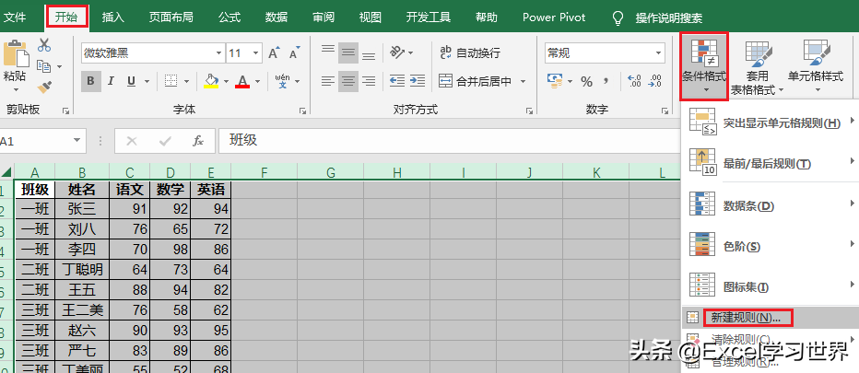
Task: Open alignment group dialog launcher
Action: [x=529, y=111]
